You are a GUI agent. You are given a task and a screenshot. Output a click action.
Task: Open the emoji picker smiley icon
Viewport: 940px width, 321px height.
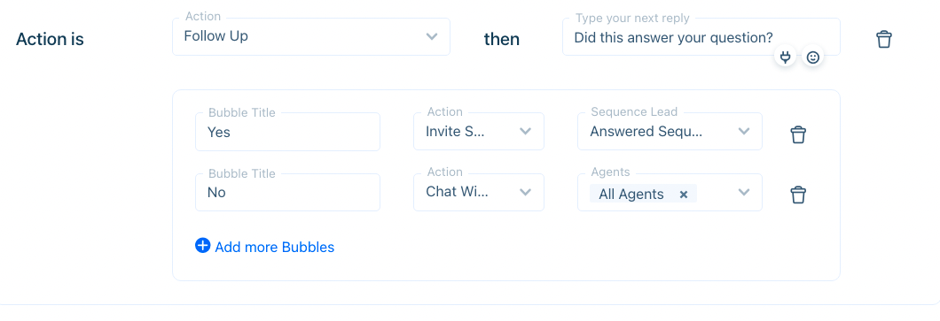point(812,57)
